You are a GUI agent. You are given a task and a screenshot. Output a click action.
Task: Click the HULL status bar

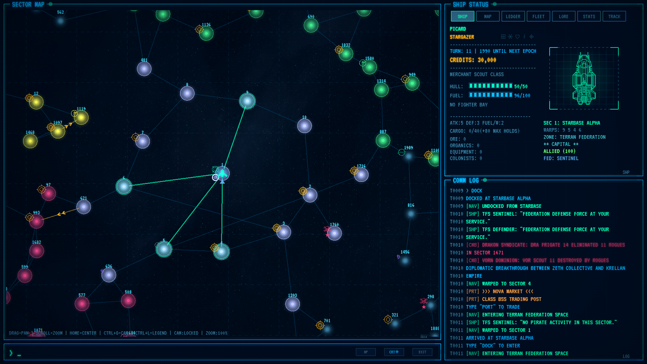[x=491, y=86]
